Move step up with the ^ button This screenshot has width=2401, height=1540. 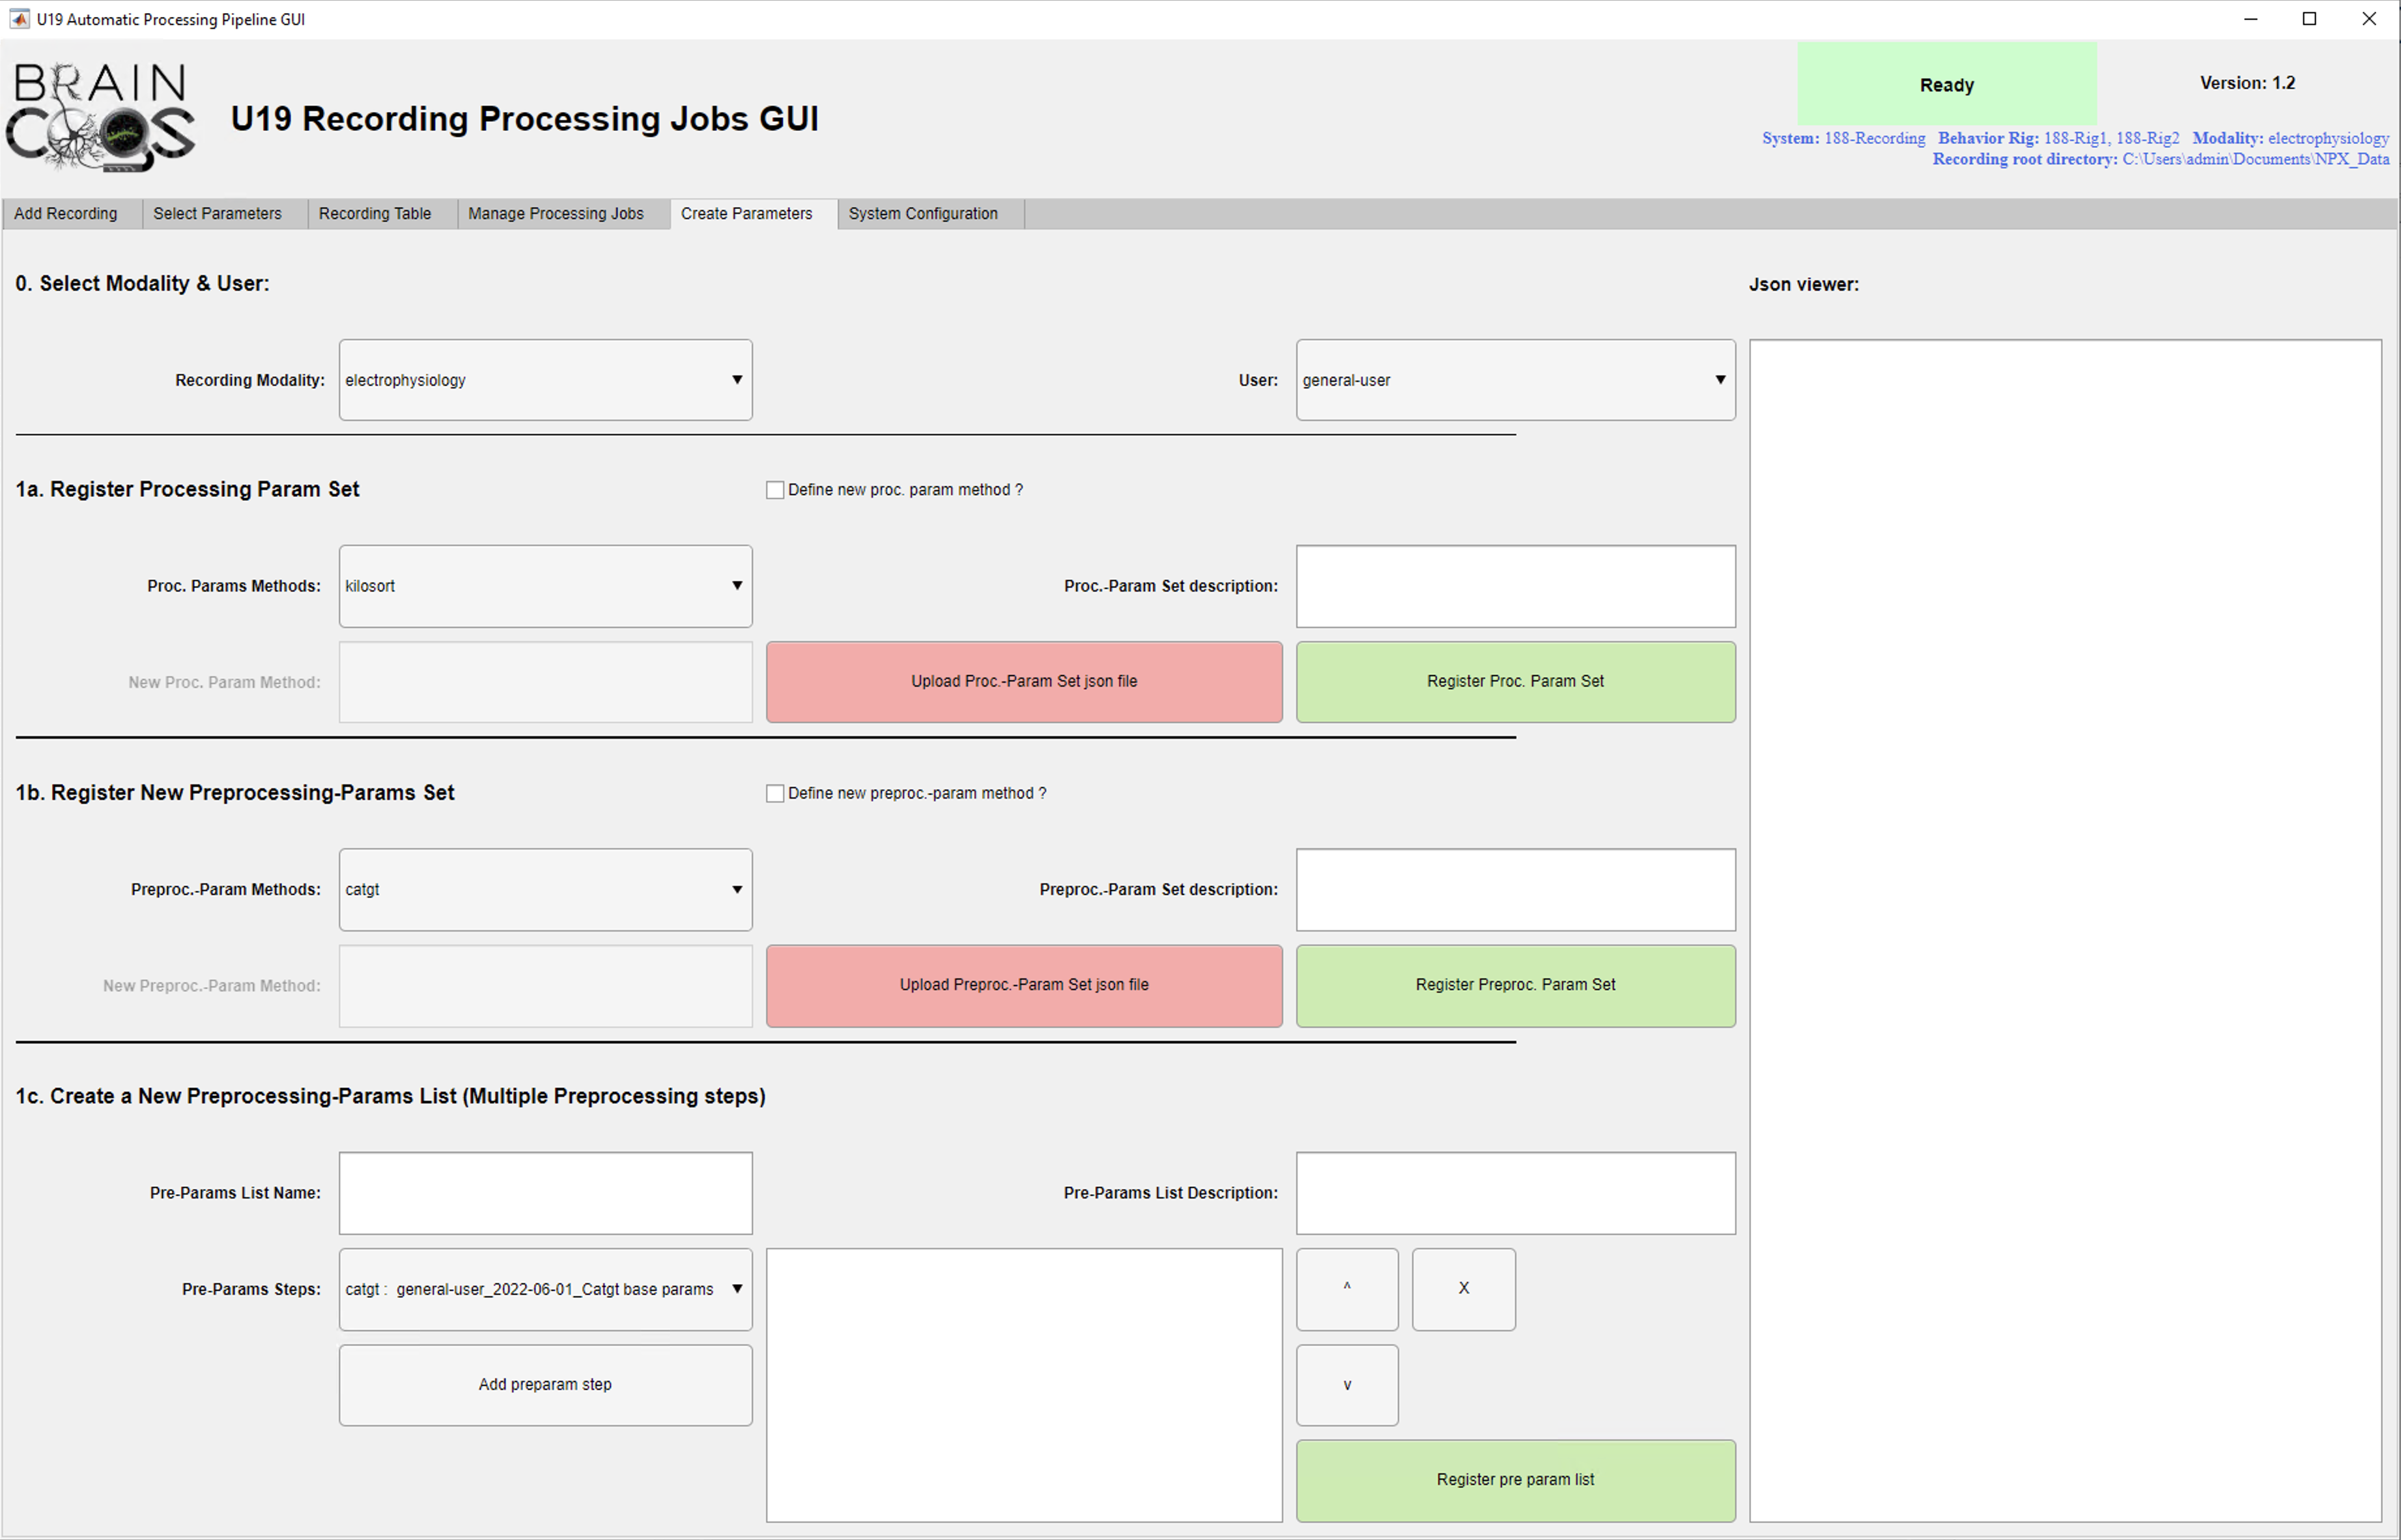click(x=1347, y=1289)
